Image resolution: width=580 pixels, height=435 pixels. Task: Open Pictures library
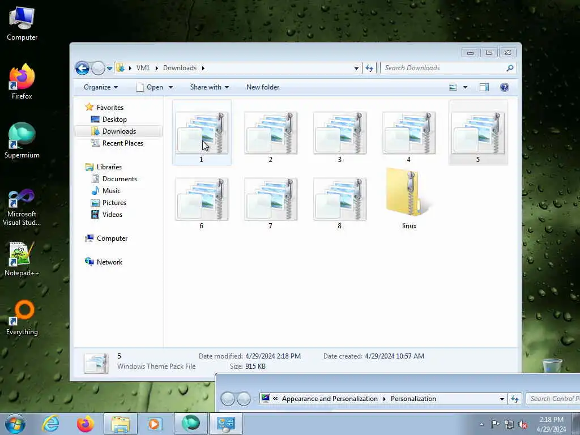point(114,203)
